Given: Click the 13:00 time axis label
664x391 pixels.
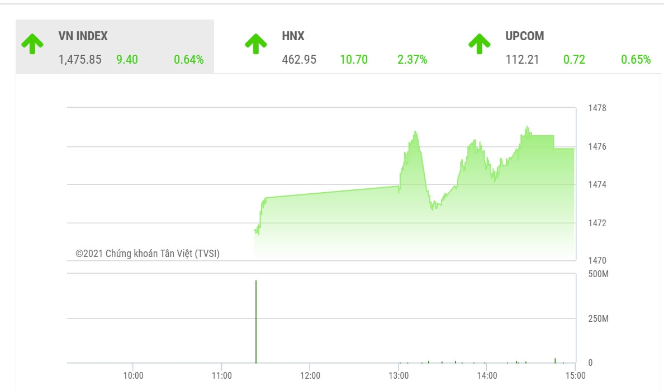Looking at the screenshot, I should pos(399,375).
